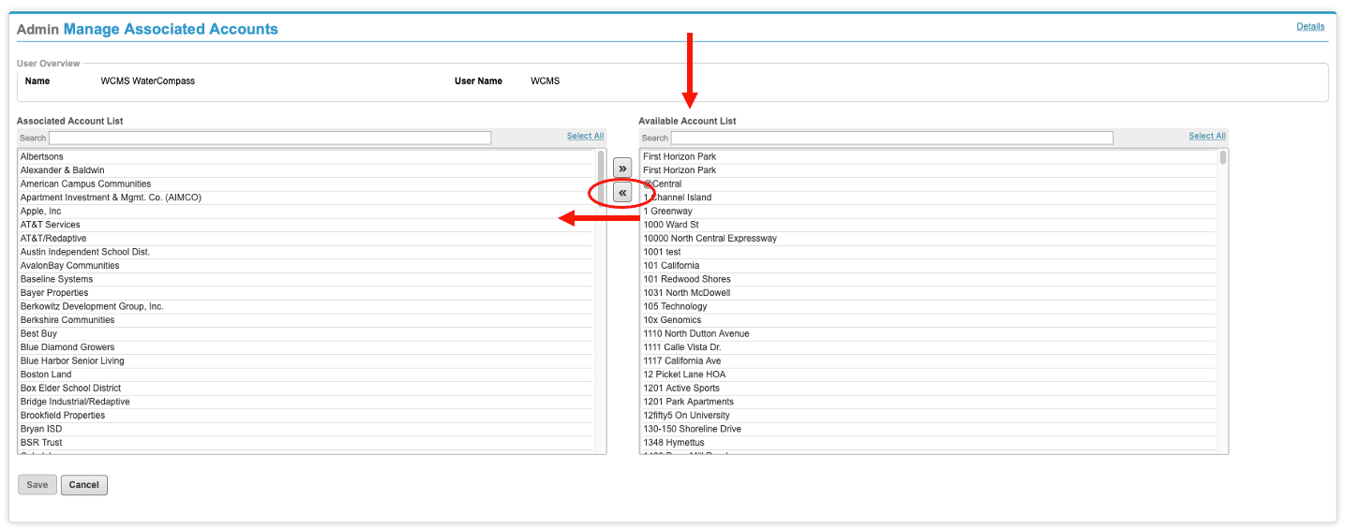This screenshot has width=1345, height=529.
Task: Select 1 Greenway account
Action: tap(929, 211)
